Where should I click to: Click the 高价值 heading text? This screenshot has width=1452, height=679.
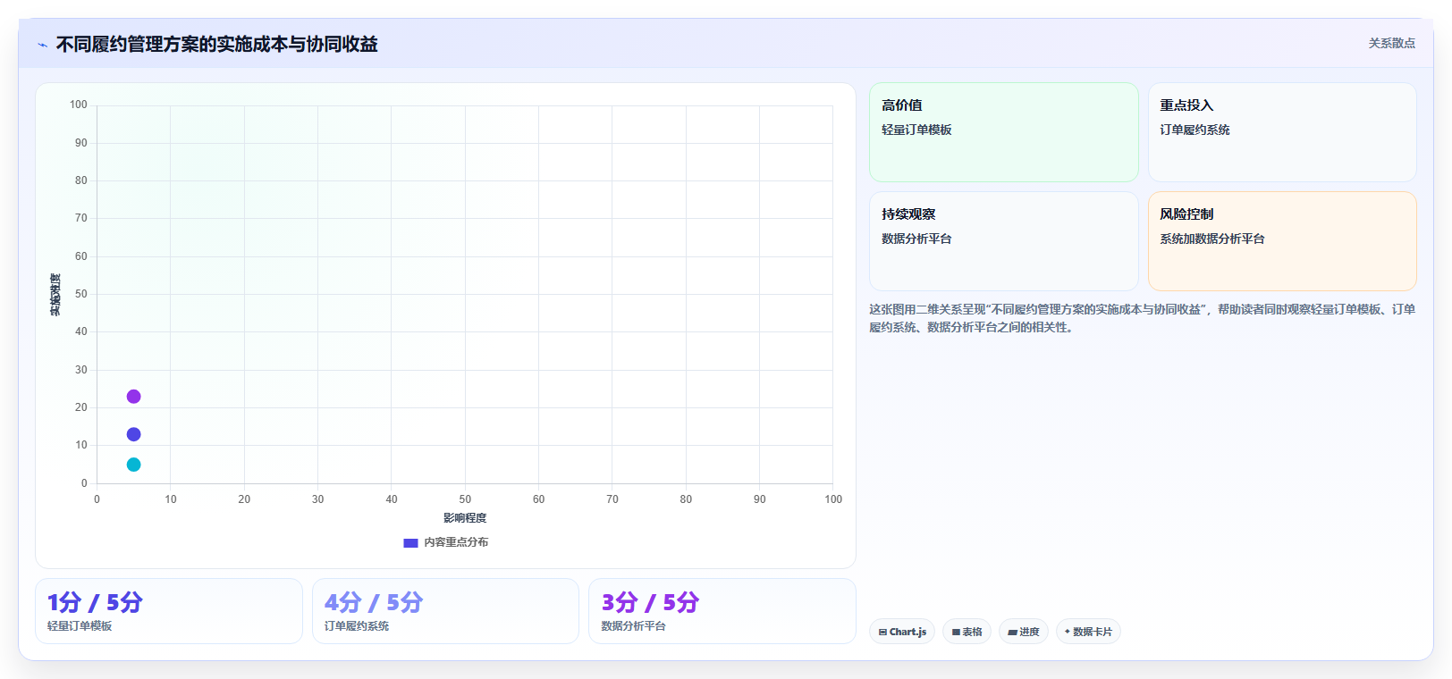click(x=902, y=105)
